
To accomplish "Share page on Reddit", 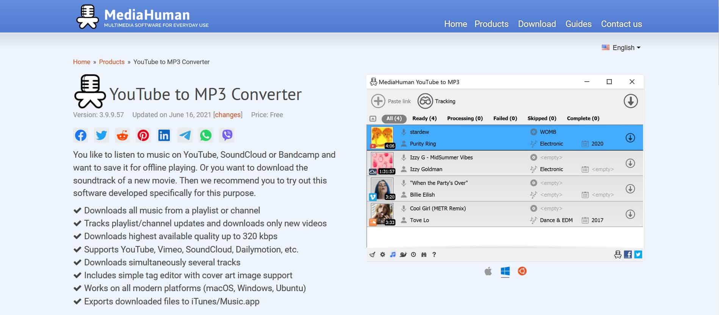I will [x=122, y=135].
